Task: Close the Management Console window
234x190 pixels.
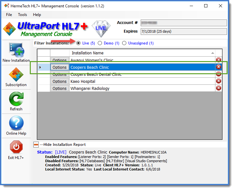Action: 221,6
